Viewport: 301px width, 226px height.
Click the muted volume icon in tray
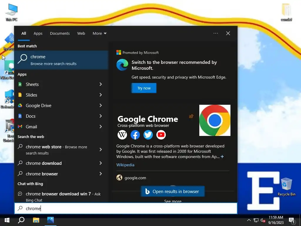tap(263, 220)
